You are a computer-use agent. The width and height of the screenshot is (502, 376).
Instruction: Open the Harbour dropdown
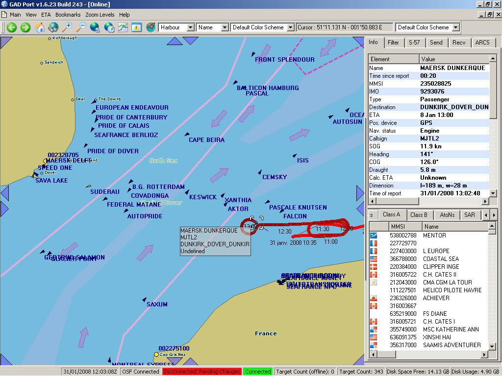(x=190, y=27)
